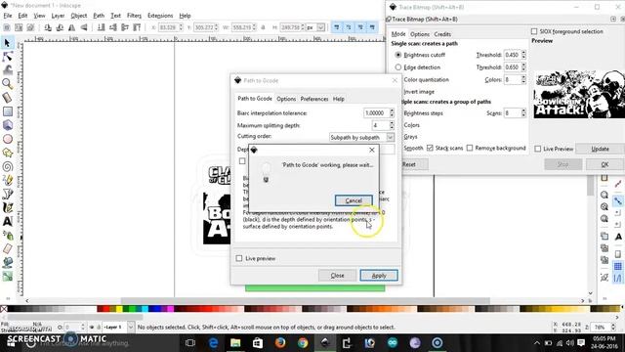The height and width of the screenshot is (352, 625).
Task: Select the 3D Box tool
Action: point(7,125)
